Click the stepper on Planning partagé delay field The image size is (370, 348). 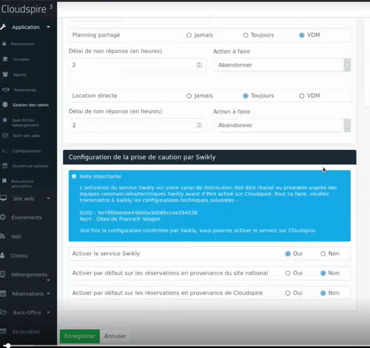pos(199,65)
